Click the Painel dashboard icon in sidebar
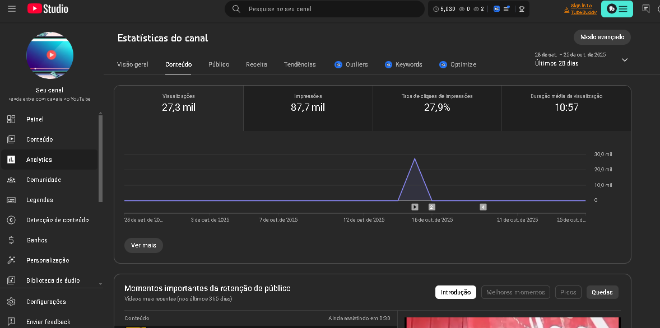Screen dimensions: 660x328 11,119
